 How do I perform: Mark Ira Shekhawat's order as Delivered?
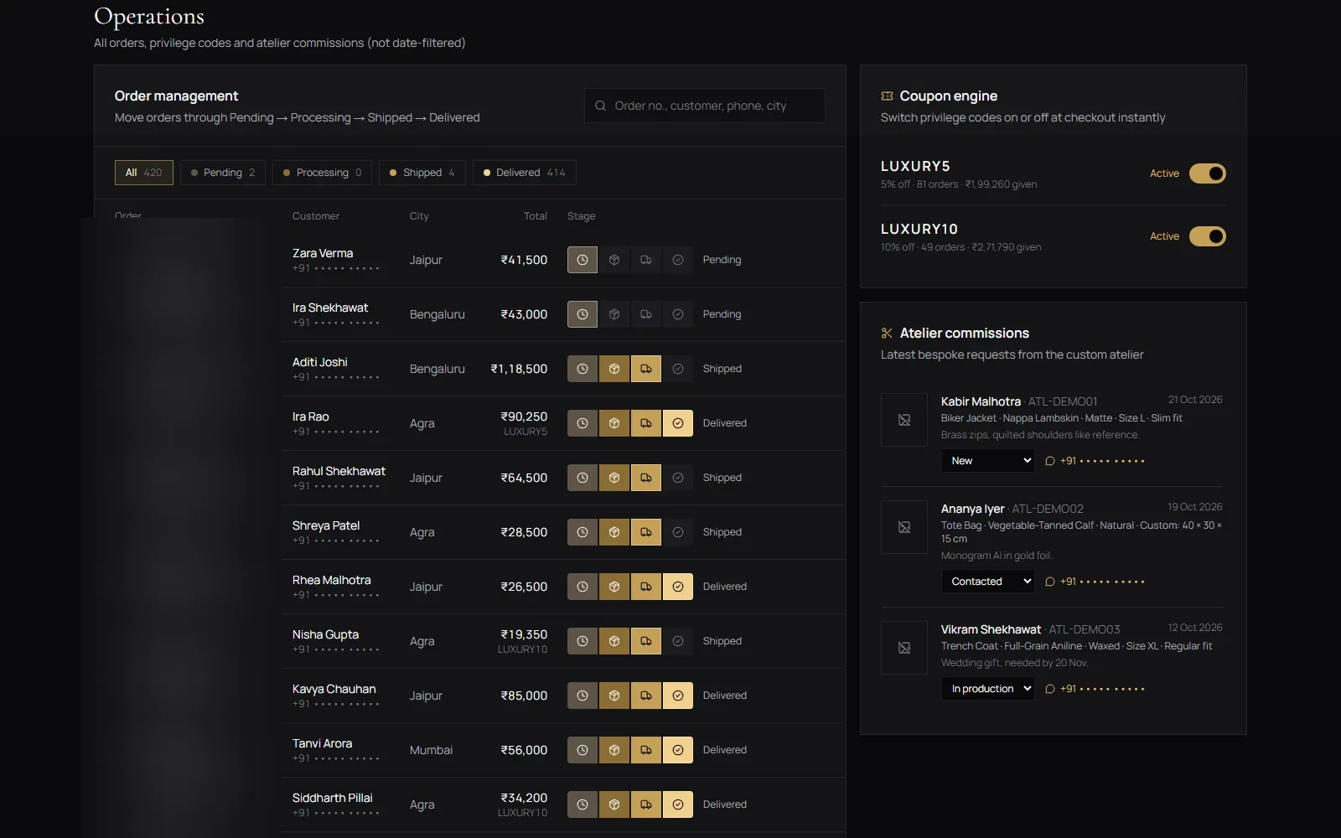(x=678, y=314)
